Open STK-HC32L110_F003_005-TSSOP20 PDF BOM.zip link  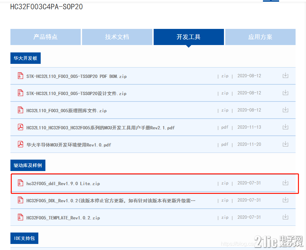pos(77,76)
